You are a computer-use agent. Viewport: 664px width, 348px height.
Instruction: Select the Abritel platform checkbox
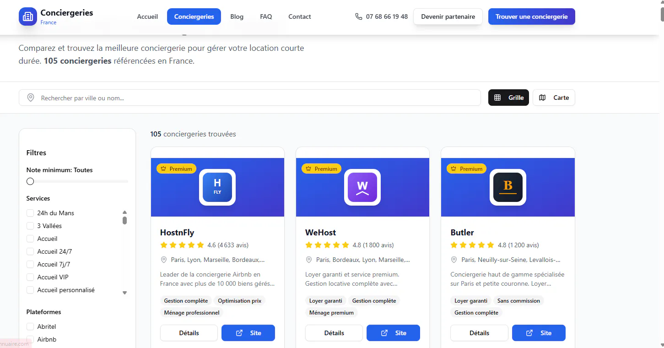30,326
